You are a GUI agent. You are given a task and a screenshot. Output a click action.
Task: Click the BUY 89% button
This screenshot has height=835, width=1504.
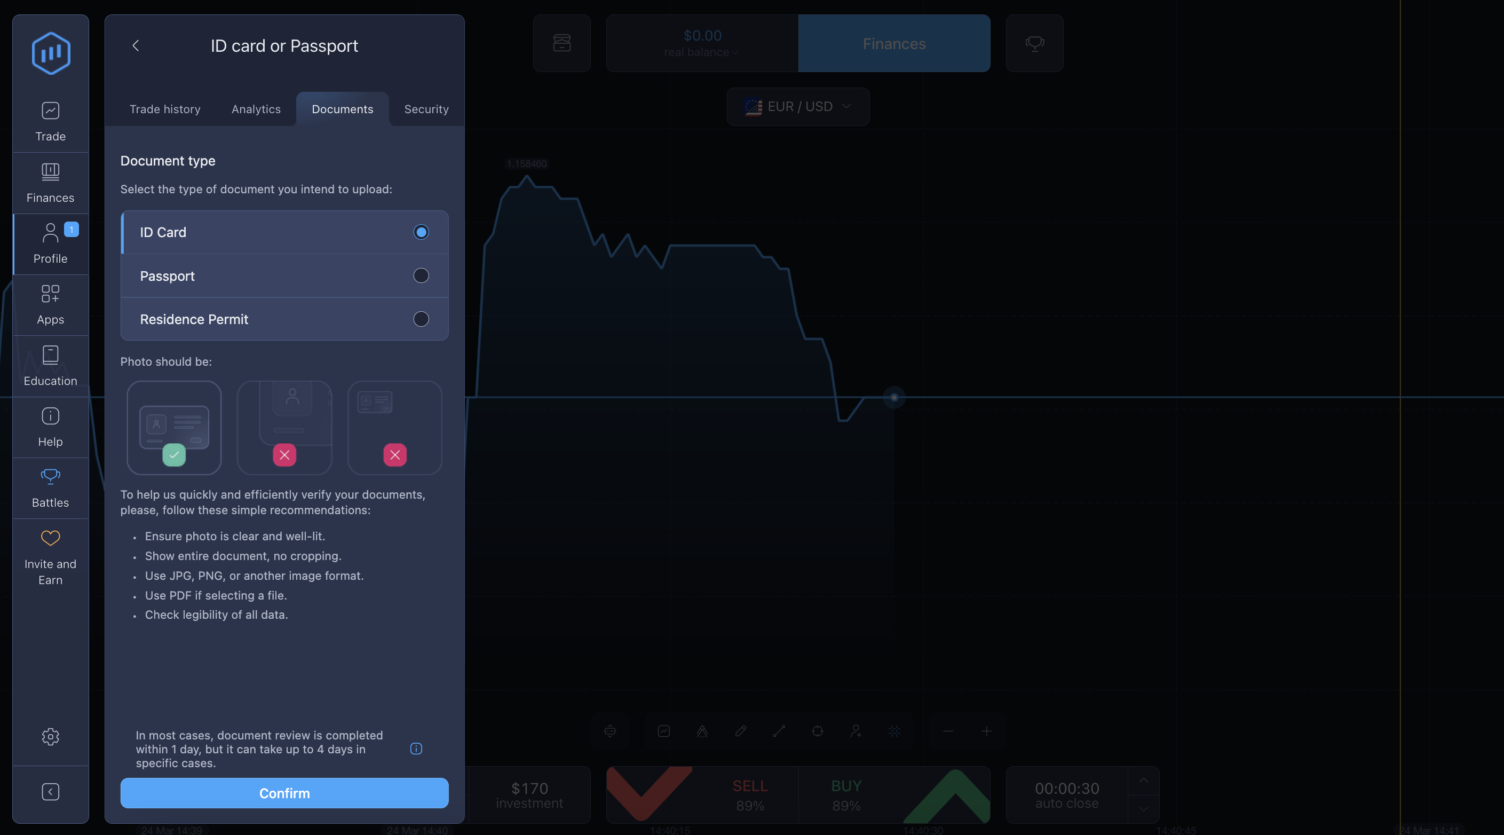pyautogui.click(x=894, y=795)
